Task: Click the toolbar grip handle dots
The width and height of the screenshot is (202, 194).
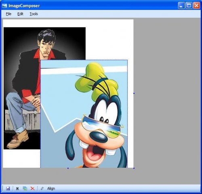Action: [2, 188]
